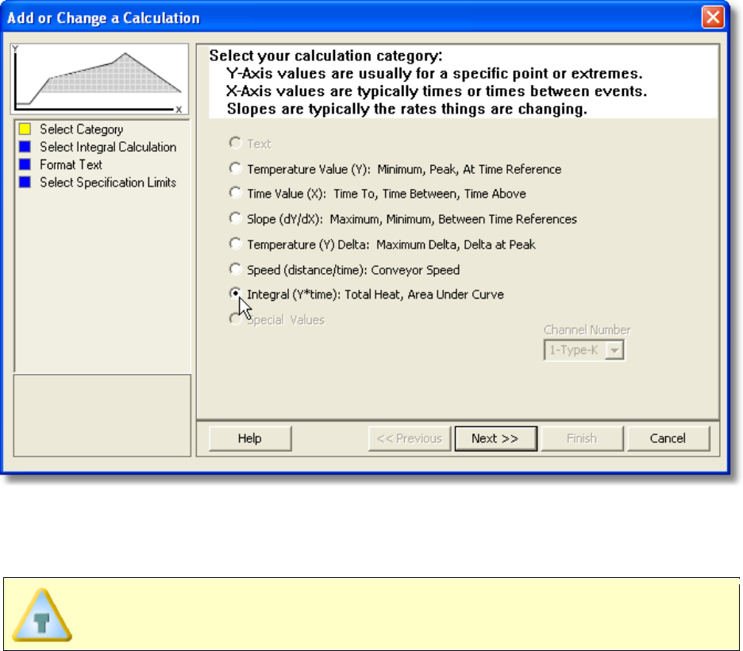The image size is (743, 651).
Task: Close the Add or Change a Calculation window
Action: pos(713,17)
